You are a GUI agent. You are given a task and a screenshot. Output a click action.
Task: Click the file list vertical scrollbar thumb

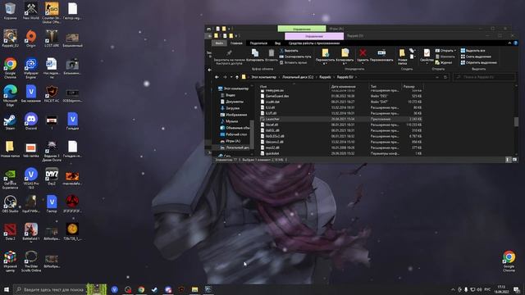click(x=516, y=121)
